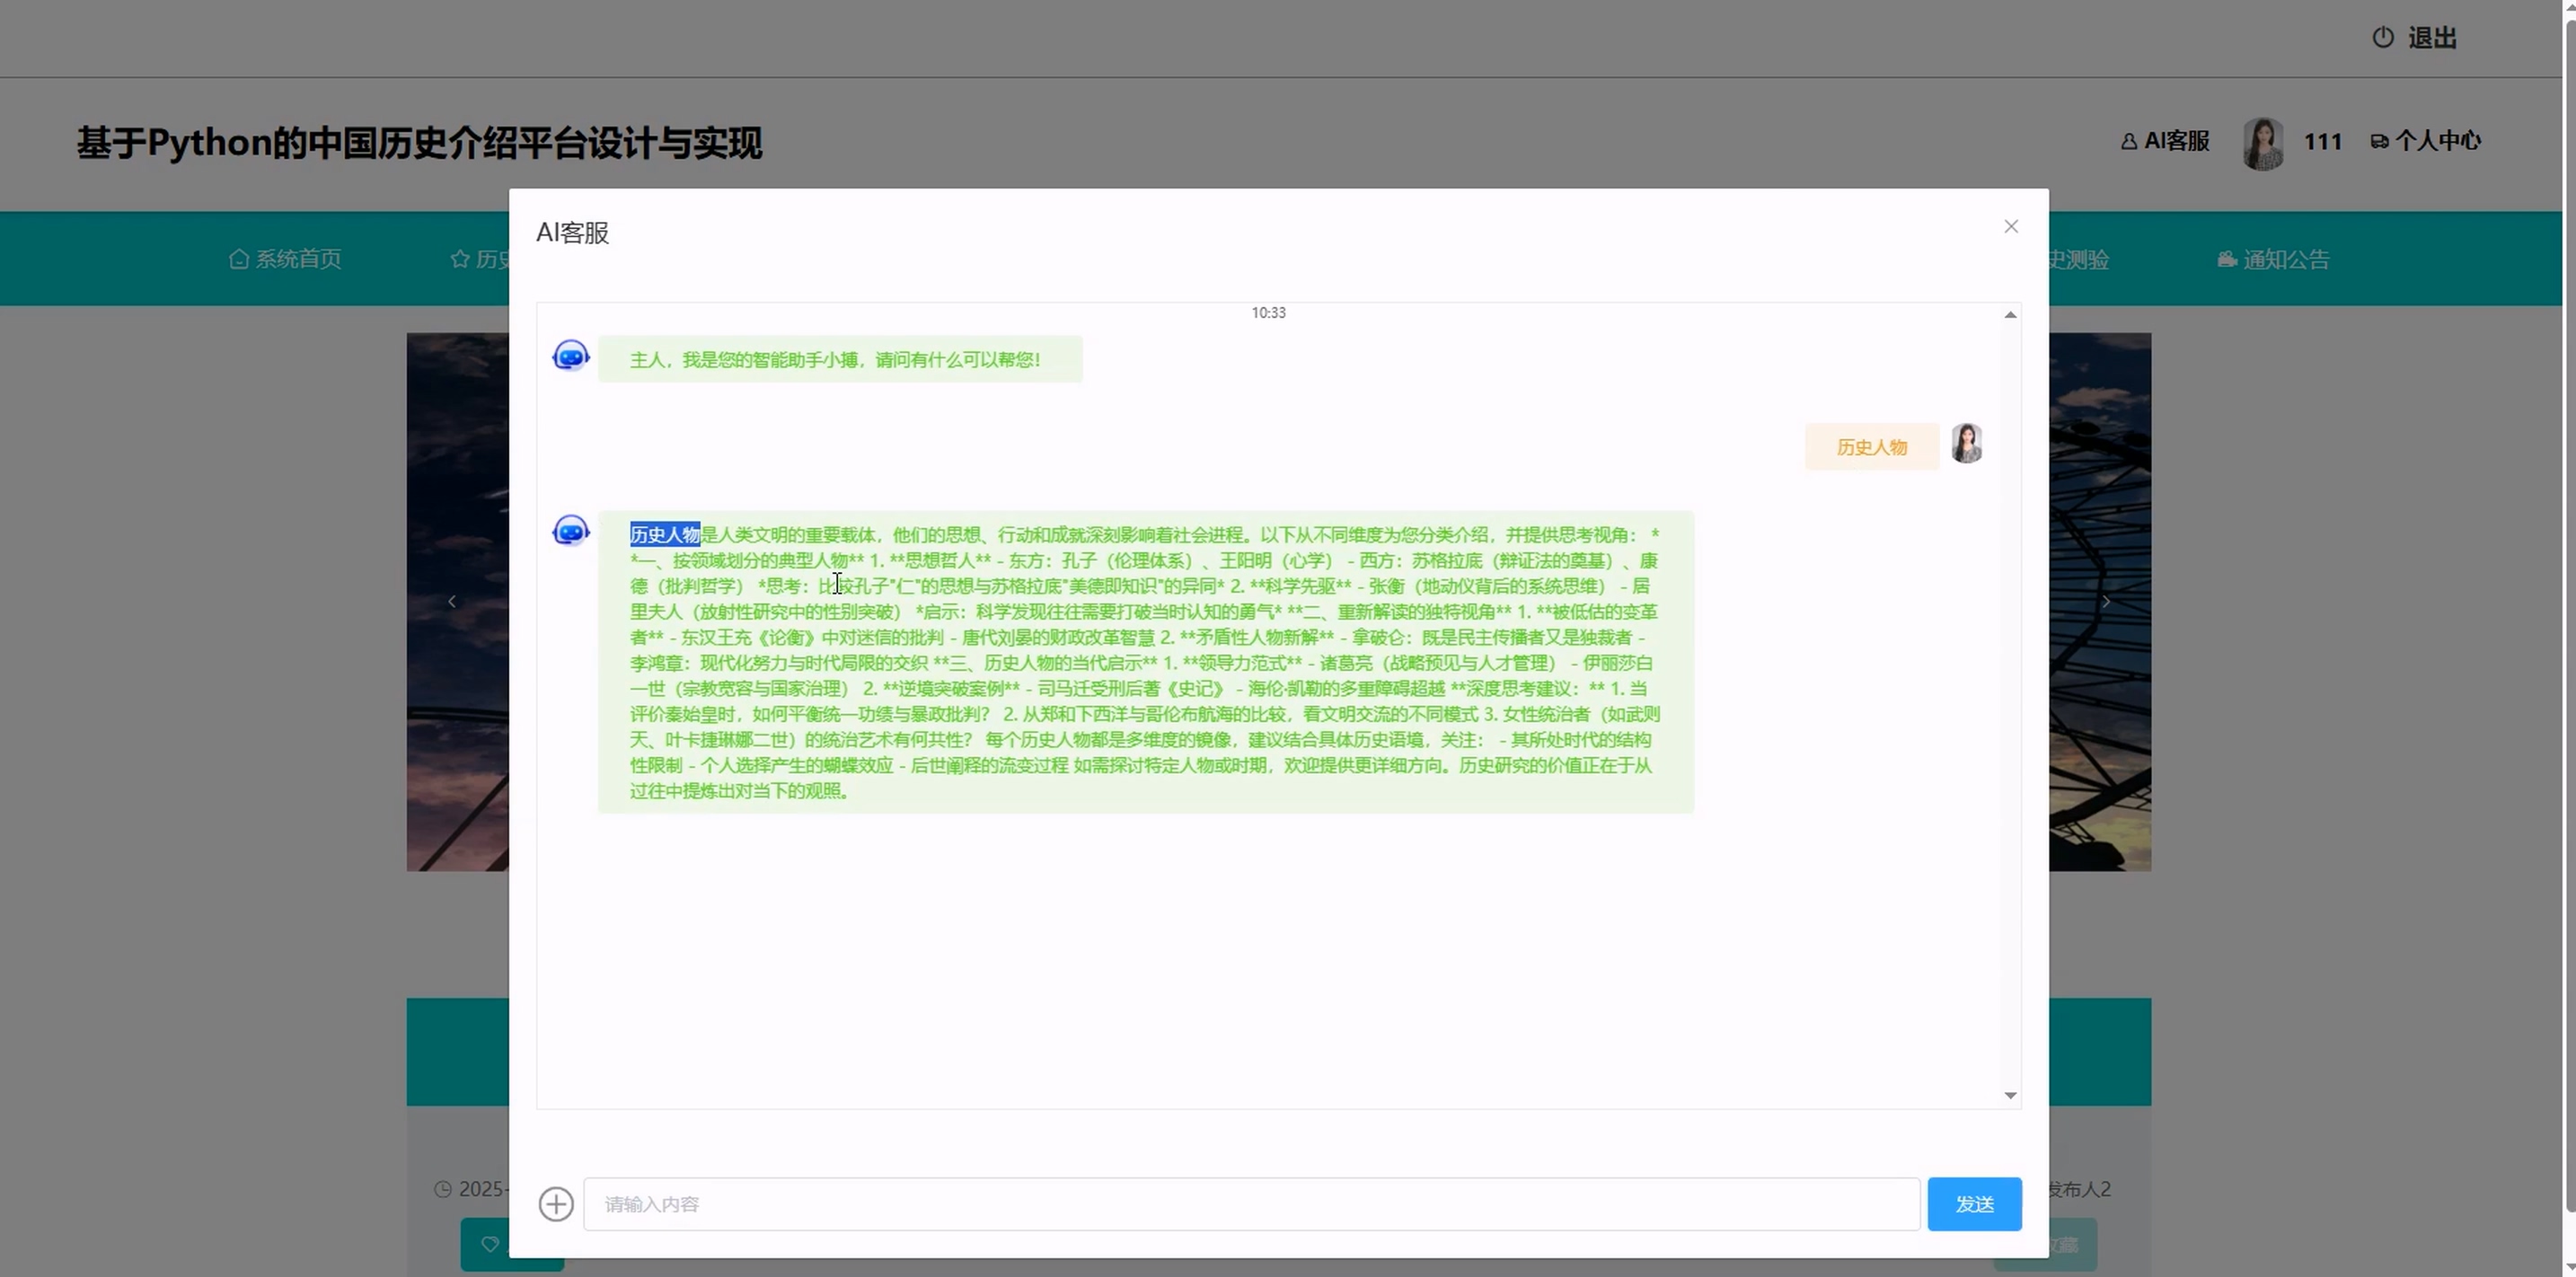Click the user avatar beside 历史人物 message
The height and width of the screenshot is (1277, 2576).
tap(1966, 444)
